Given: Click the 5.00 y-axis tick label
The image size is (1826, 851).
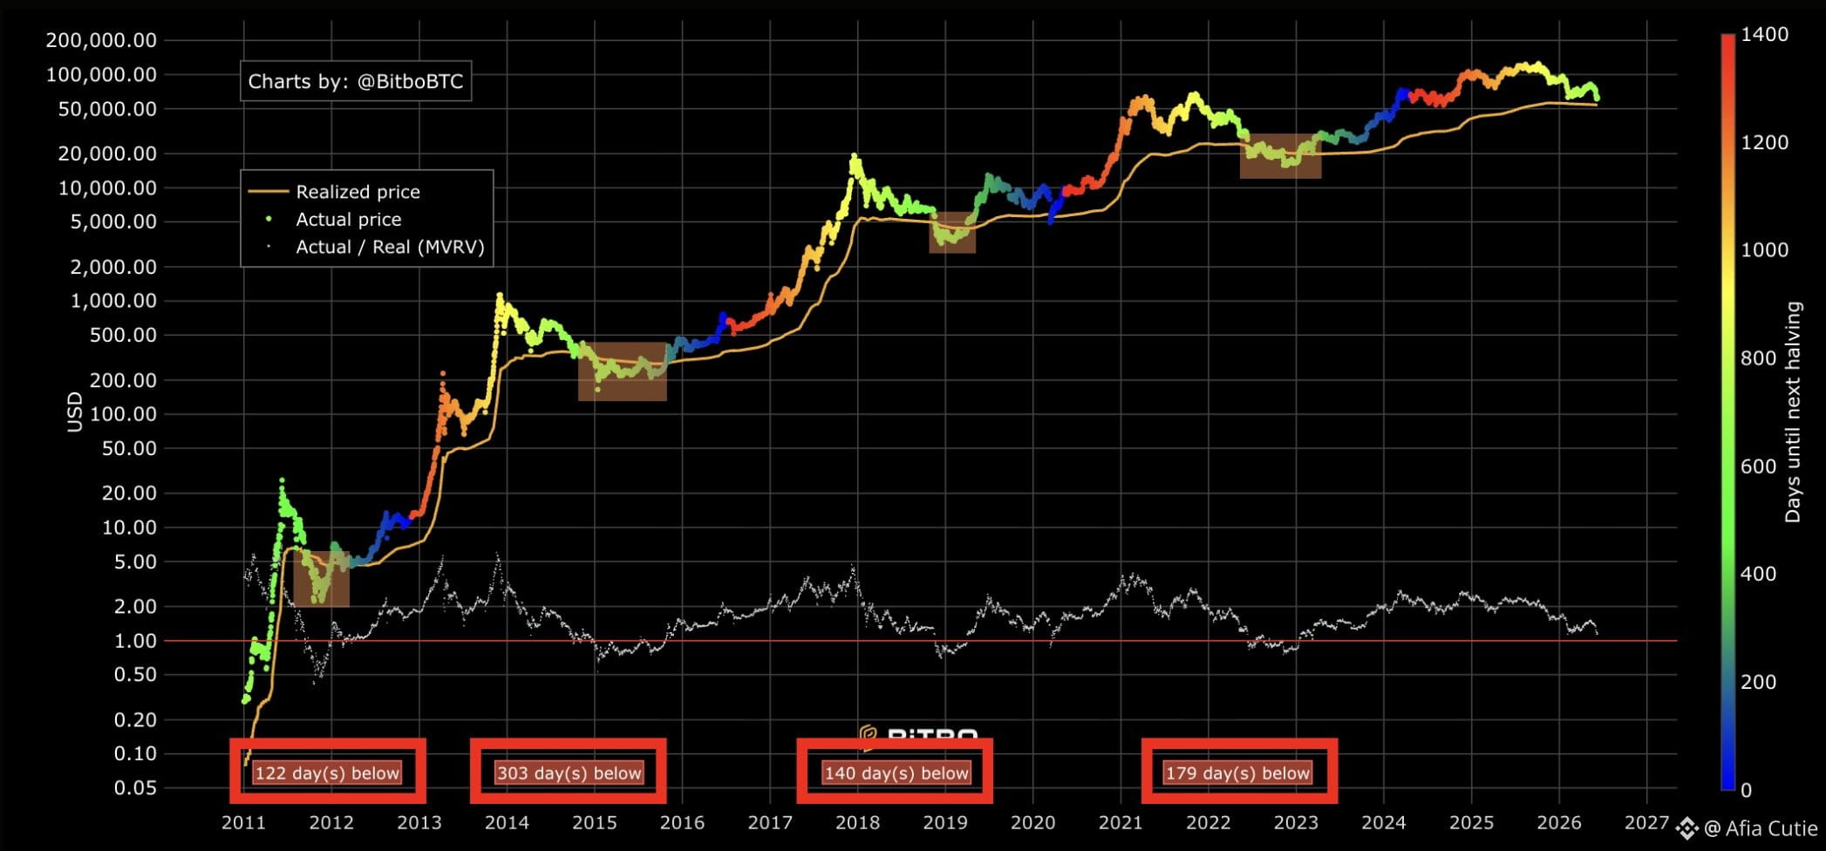Looking at the screenshot, I should pyautogui.click(x=134, y=562).
